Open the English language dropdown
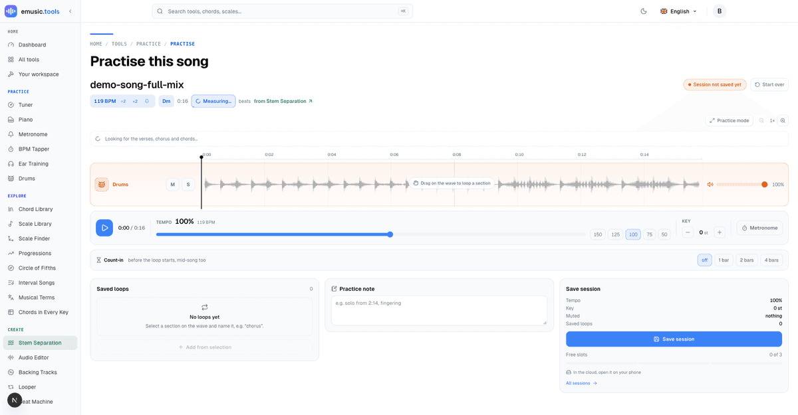This screenshot has width=798, height=415. coord(678,11)
